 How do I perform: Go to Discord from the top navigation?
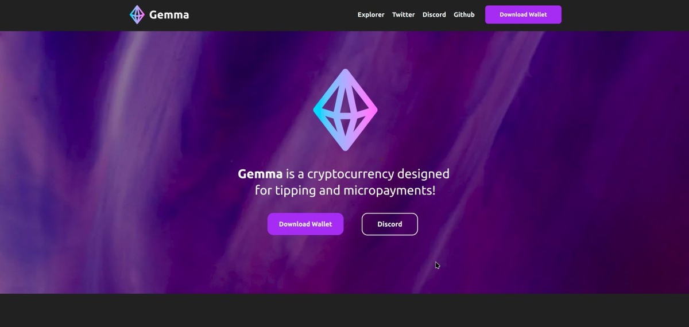(434, 15)
